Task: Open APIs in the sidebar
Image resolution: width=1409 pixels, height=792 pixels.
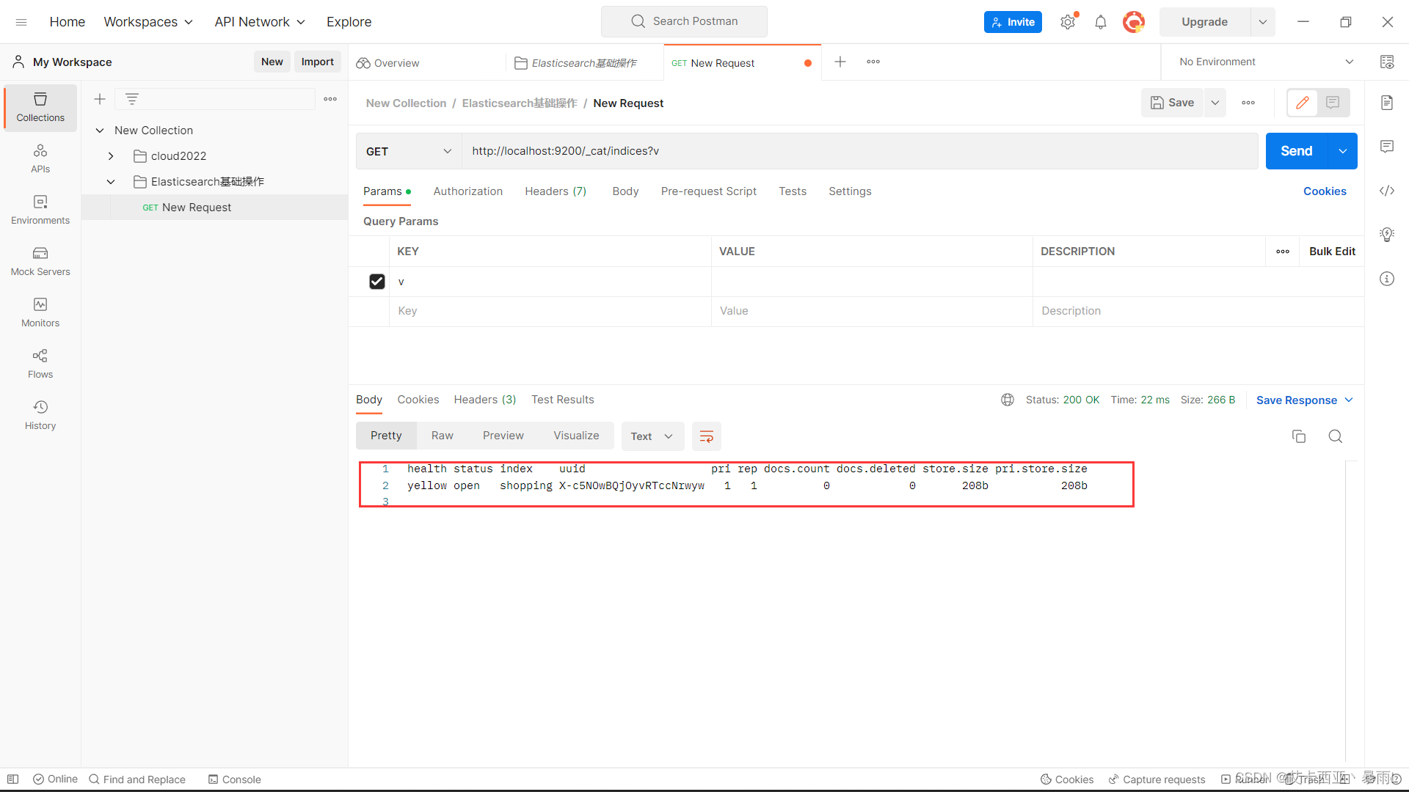Action: click(40, 158)
